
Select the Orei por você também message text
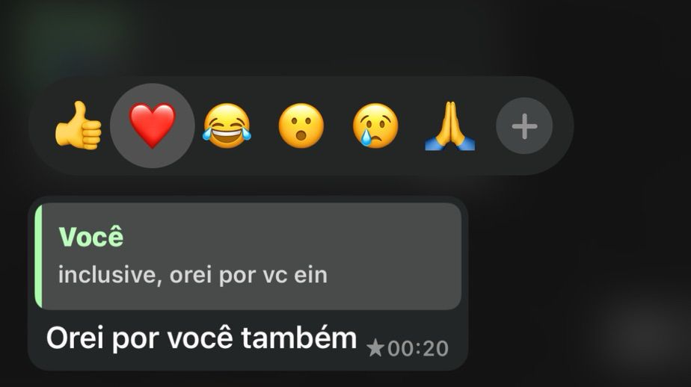pyautogui.click(x=201, y=338)
